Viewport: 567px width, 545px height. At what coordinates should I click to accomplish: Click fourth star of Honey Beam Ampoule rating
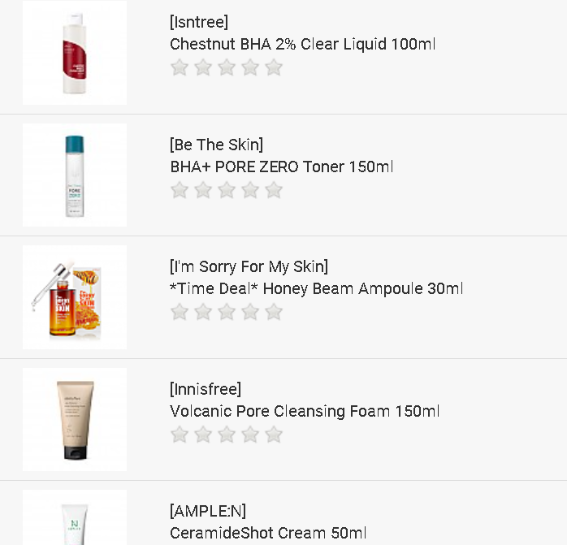pyautogui.click(x=250, y=312)
